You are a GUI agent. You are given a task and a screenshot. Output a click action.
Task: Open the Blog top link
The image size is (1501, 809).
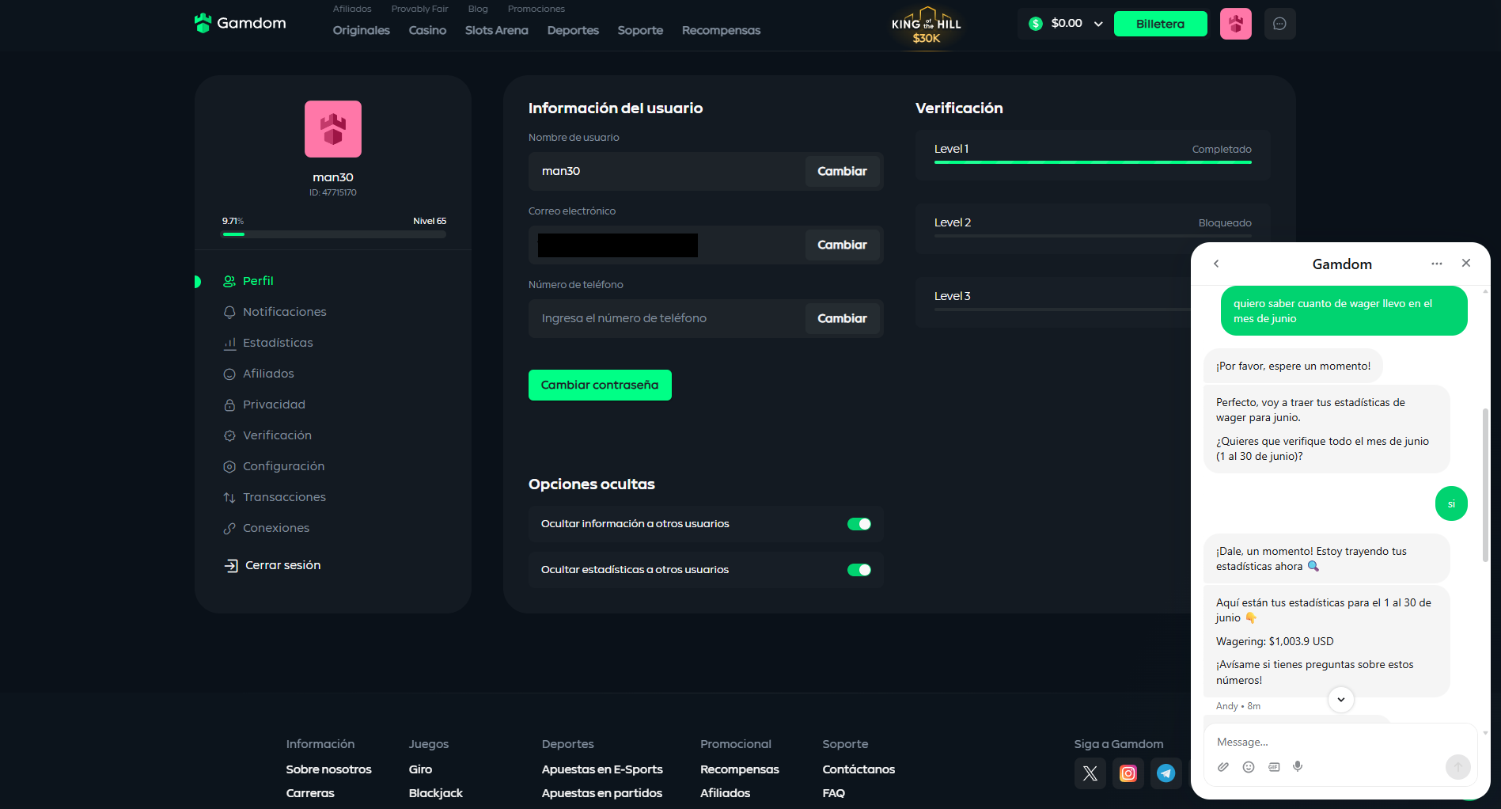click(x=478, y=9)
